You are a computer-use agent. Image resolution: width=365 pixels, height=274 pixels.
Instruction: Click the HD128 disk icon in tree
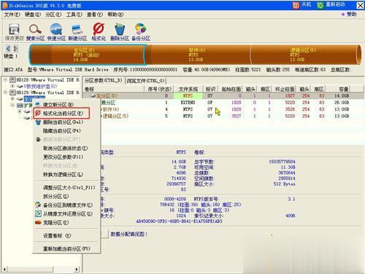(12, 79)
